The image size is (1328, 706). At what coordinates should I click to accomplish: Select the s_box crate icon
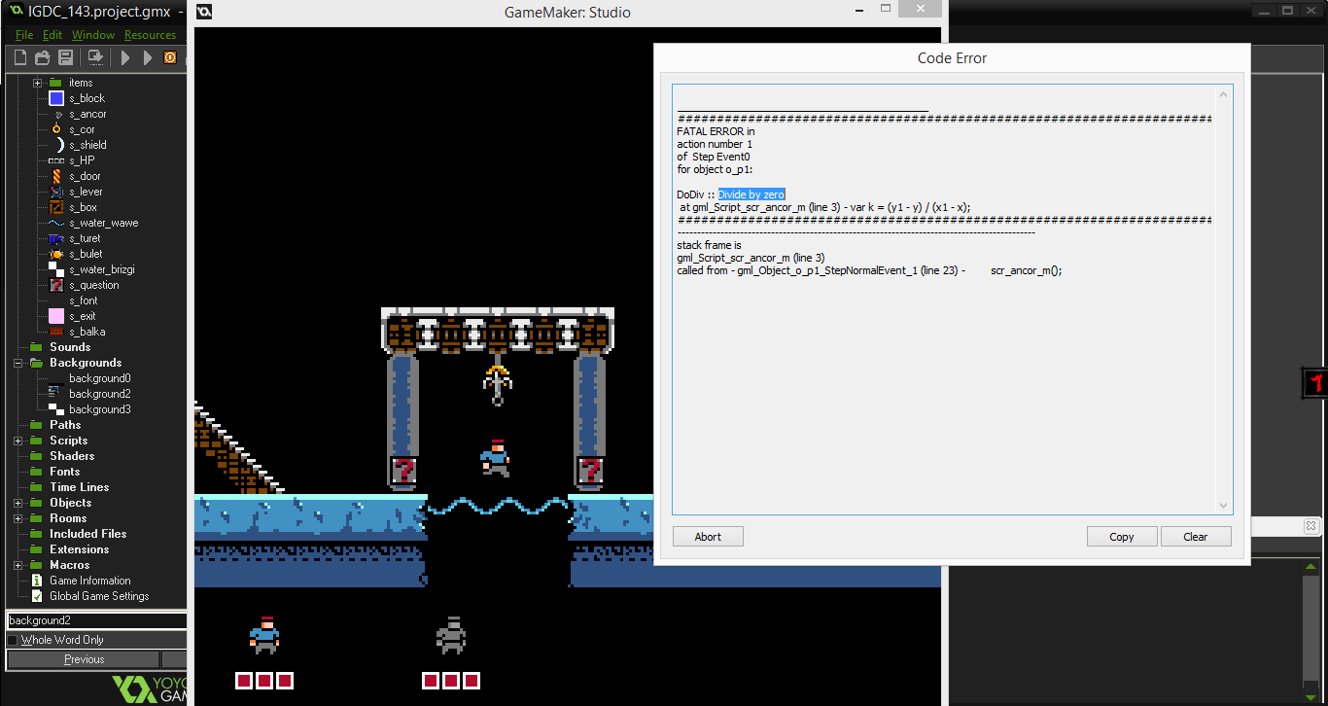(x=56, y=207)
